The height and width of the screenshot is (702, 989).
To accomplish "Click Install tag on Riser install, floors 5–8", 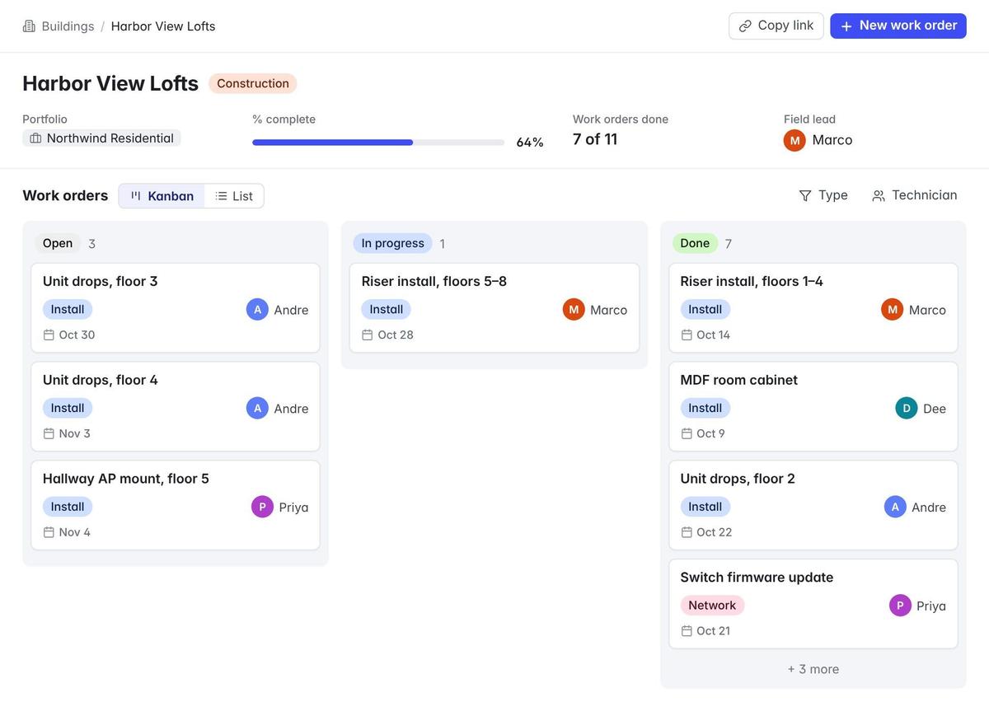I will pos(387,310).
